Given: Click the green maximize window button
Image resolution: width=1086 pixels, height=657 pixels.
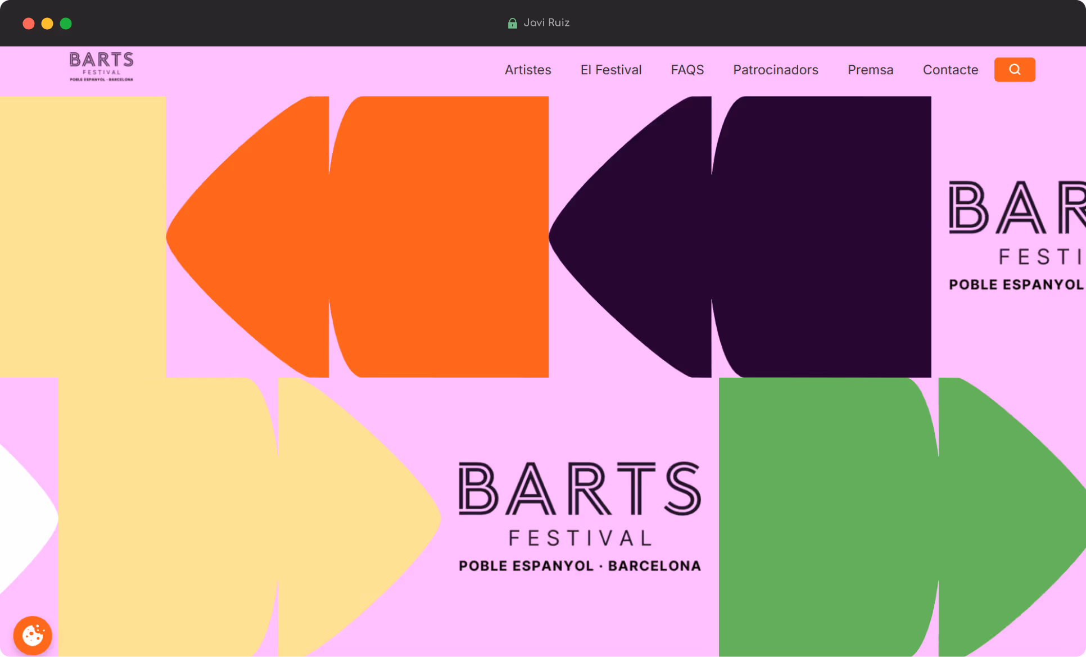Looking at the screenshot, I should click(x=66, y=24).
